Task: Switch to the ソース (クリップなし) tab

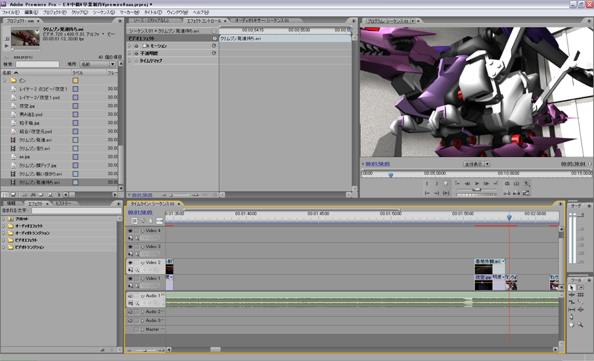Action: [150, 20]
